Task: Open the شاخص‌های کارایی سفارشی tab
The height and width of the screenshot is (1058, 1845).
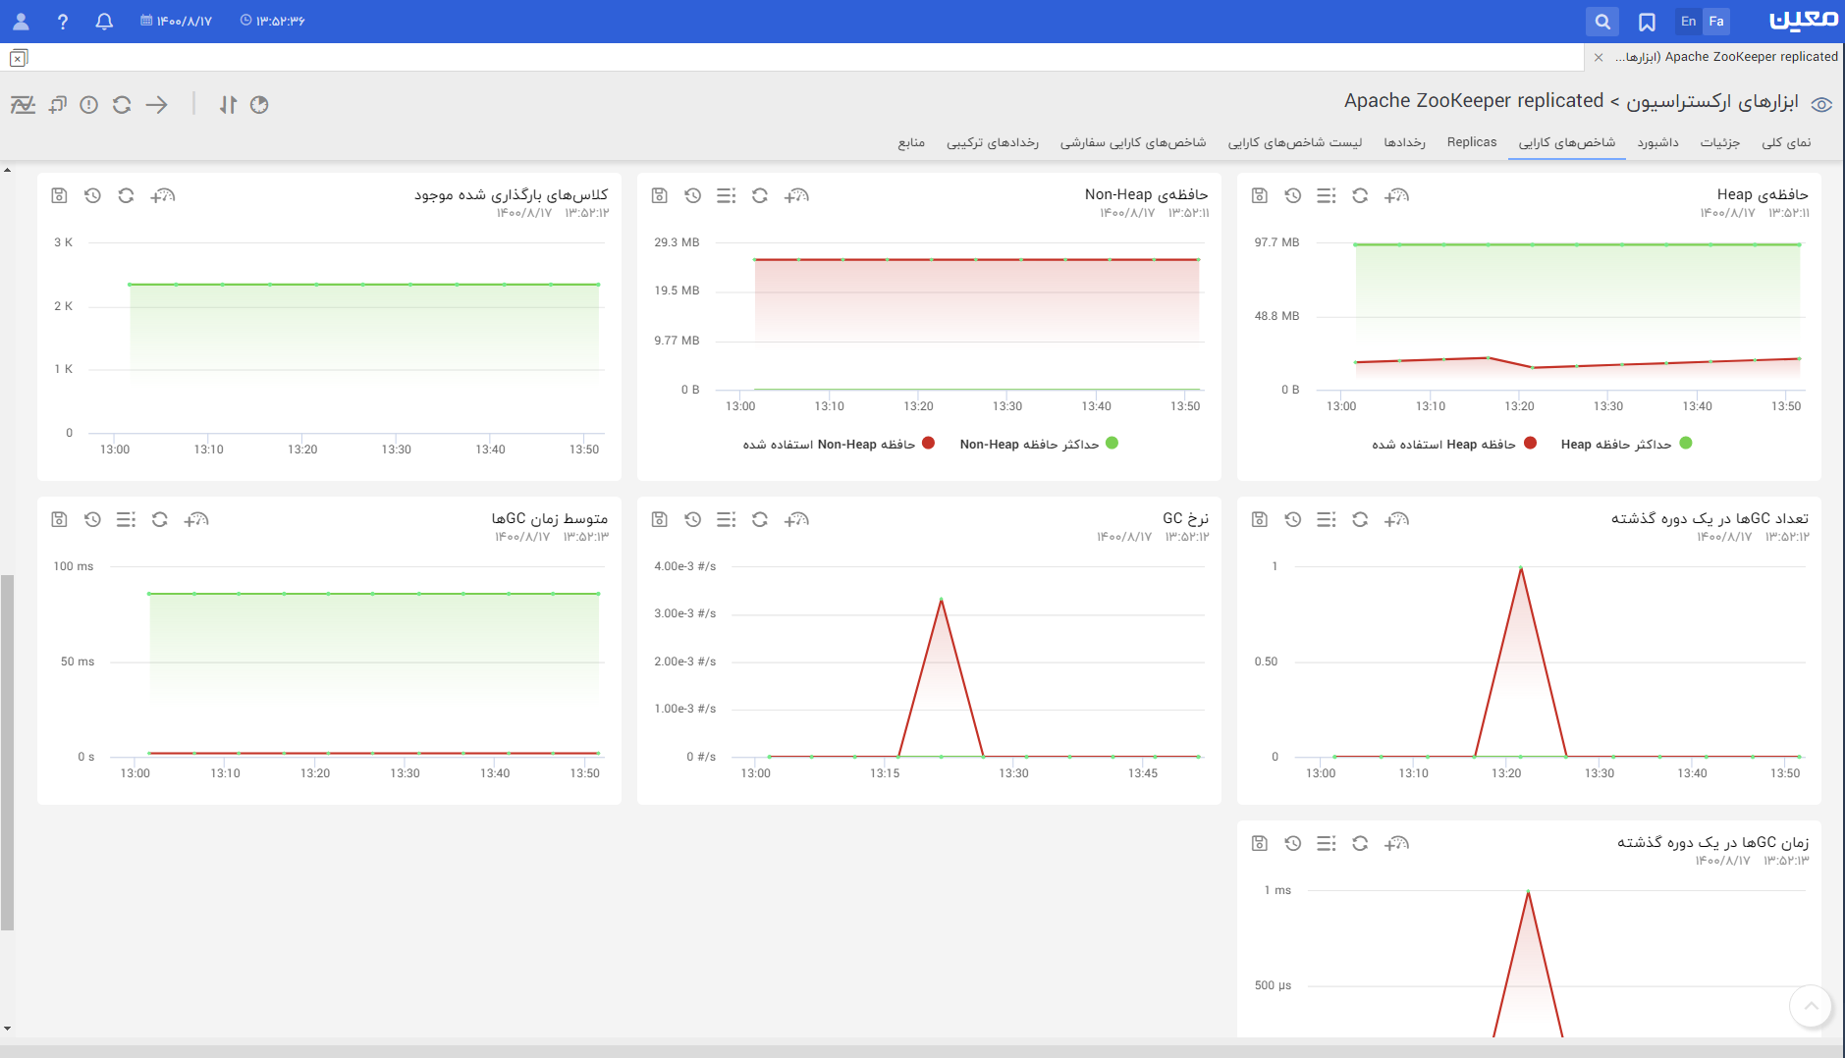Action: [1132, 142]
